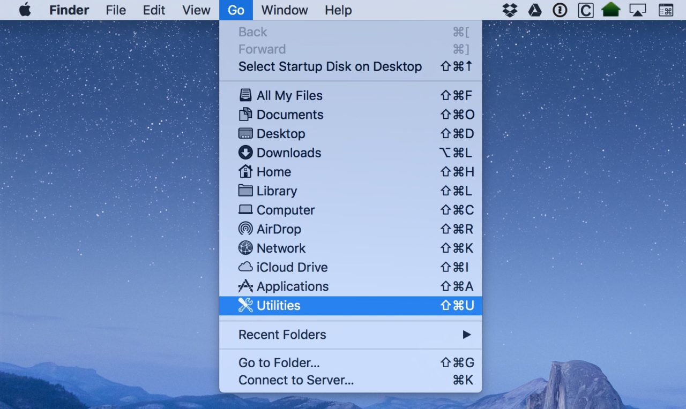This screenshot has width=686, height=409.
Task: Open the Window menu
Action: tap(285, 10)
